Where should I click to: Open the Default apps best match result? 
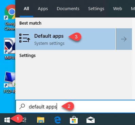(65, 39)
